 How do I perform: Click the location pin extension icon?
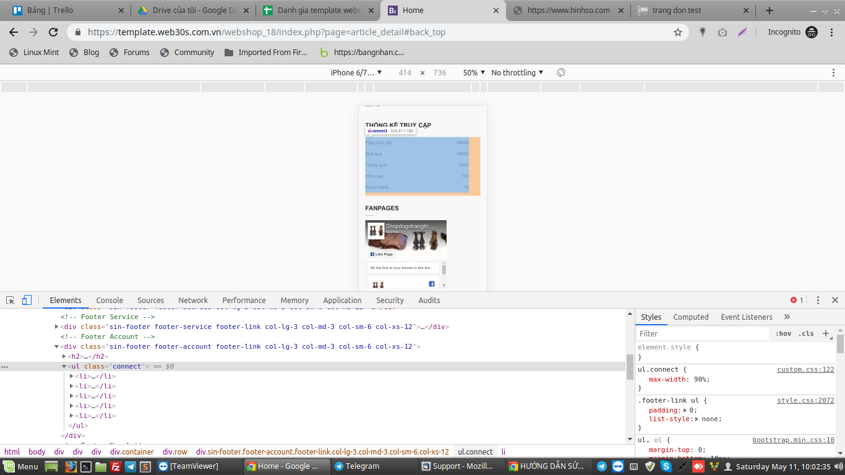[702, 32]
